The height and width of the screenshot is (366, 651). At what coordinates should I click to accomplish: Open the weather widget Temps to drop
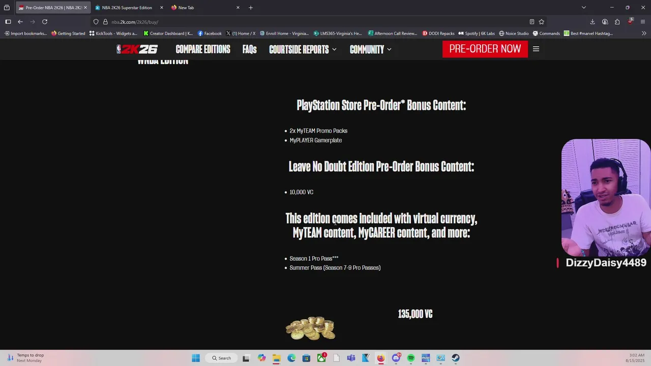click(x=25, y=358)
